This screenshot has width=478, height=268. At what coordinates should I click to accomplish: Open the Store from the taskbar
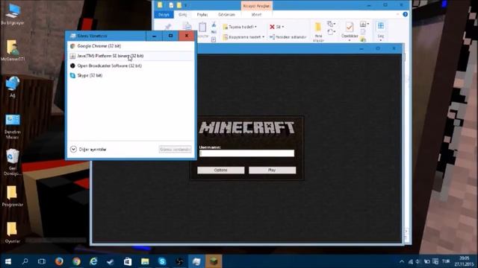click(x=128, y=261)
